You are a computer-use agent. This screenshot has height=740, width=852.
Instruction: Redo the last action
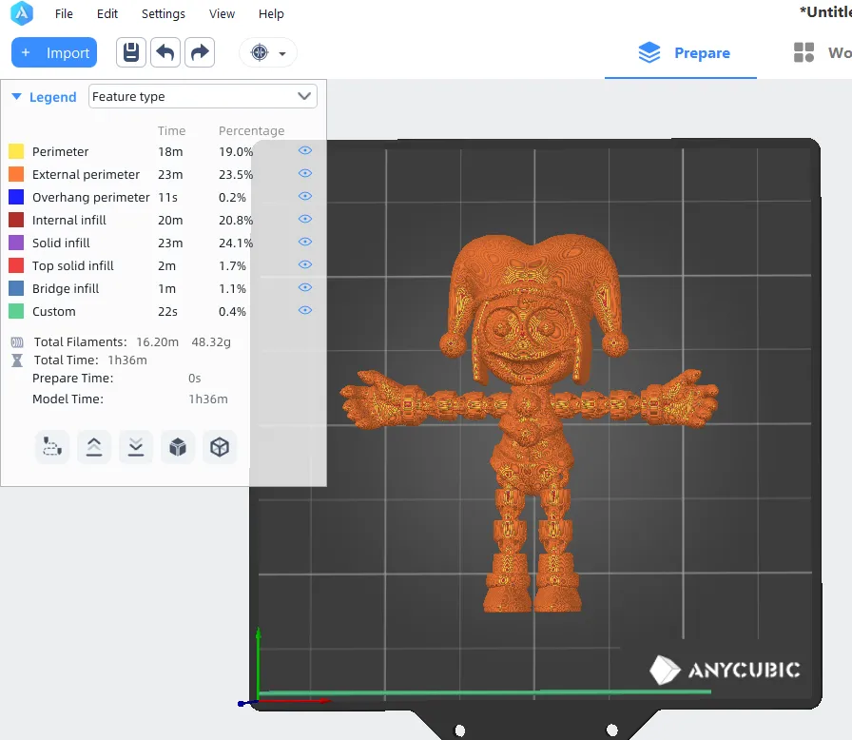(x=200, y=52)
